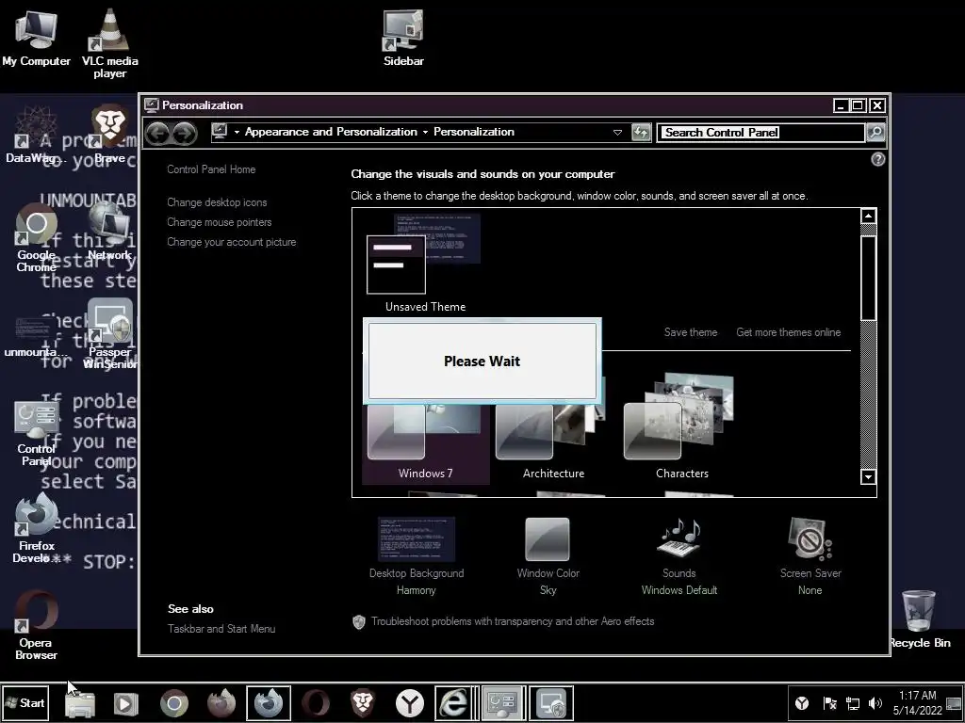Screen dimensions: 965x723
Task: Click the Start button
Action: (25, 702)
